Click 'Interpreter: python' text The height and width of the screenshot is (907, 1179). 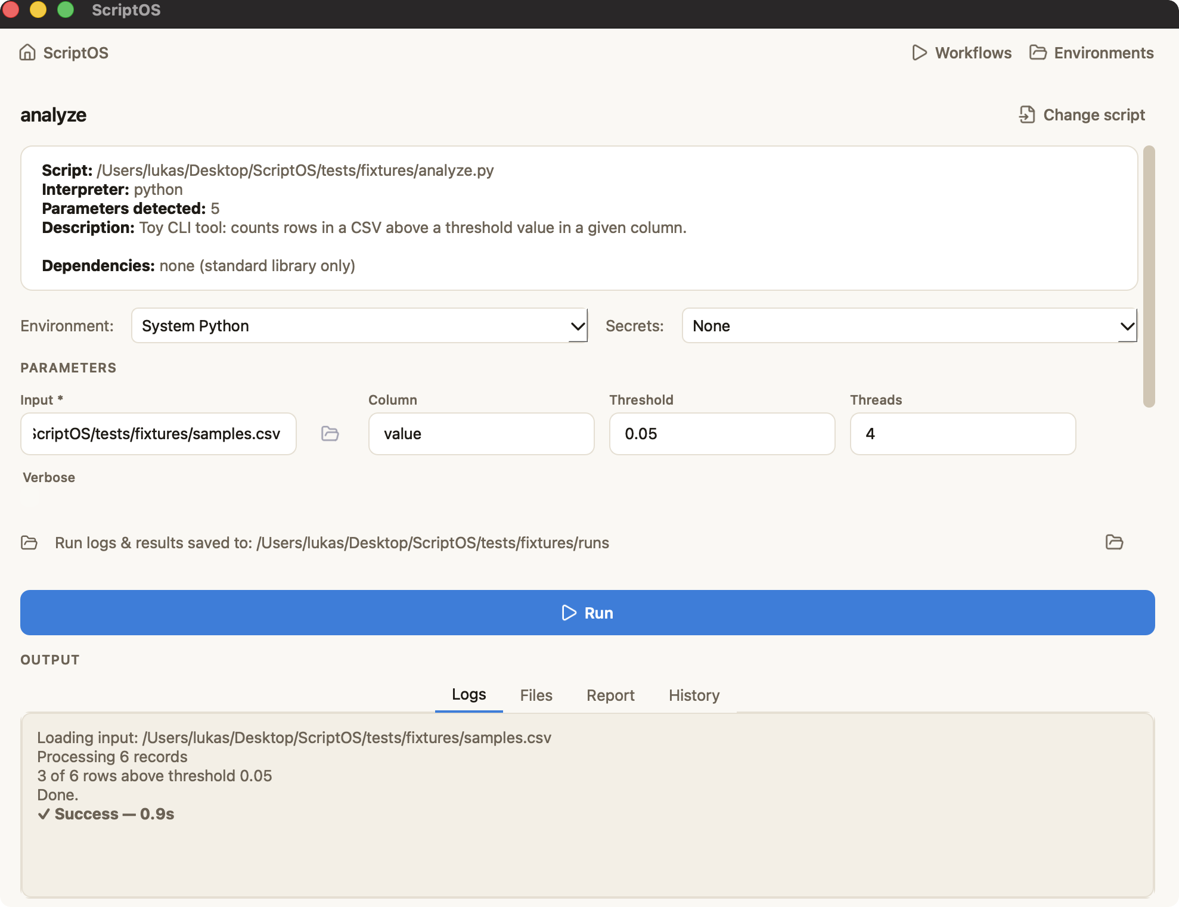tap(112, 190)
